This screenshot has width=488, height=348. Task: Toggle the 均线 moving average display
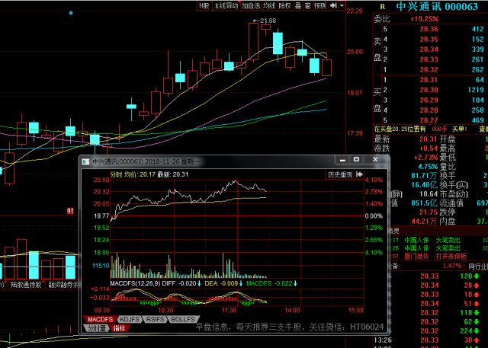(x=269, y=5)
